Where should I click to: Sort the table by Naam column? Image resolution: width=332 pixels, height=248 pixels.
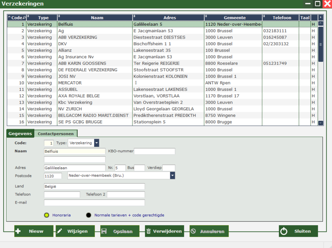pos(95,18)
